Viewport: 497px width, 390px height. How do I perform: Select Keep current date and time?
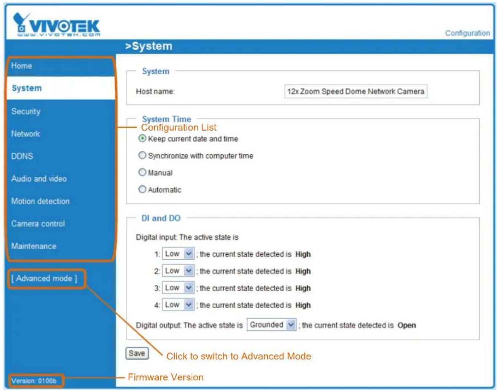click(x=142, y=139)
